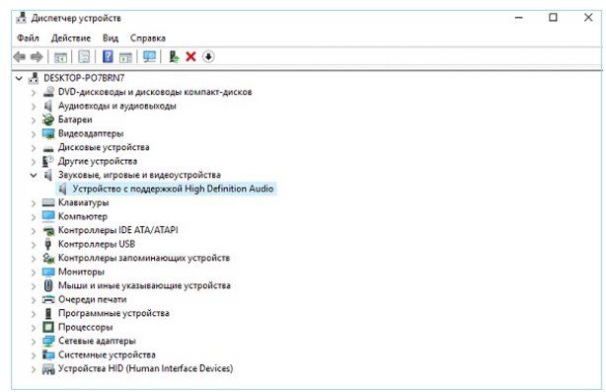606x392 pixels.
Task: Click the Forward arrow toolbar icon
Action: pyautogui.click(x=37, y=57)
